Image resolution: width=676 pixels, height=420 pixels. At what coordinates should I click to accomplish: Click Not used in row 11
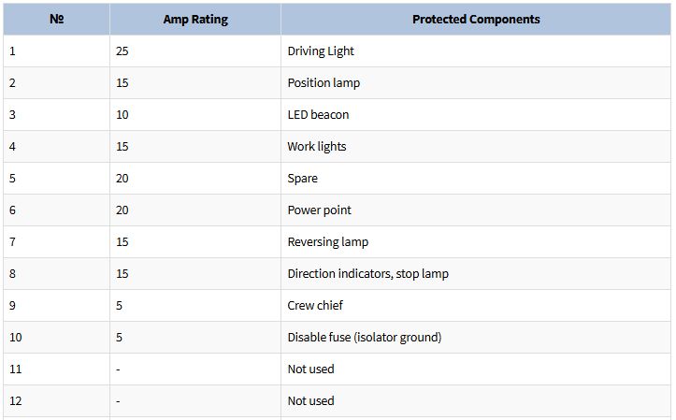(x=310, y=369)
